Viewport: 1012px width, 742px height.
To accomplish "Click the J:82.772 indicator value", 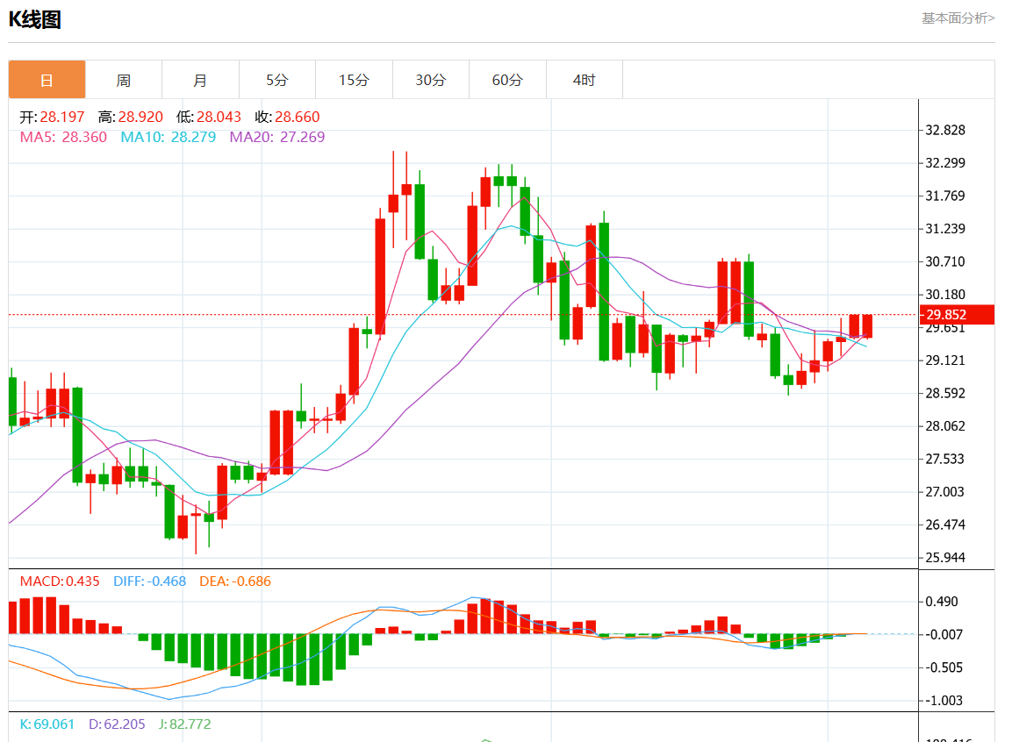I will pos(185,724).
